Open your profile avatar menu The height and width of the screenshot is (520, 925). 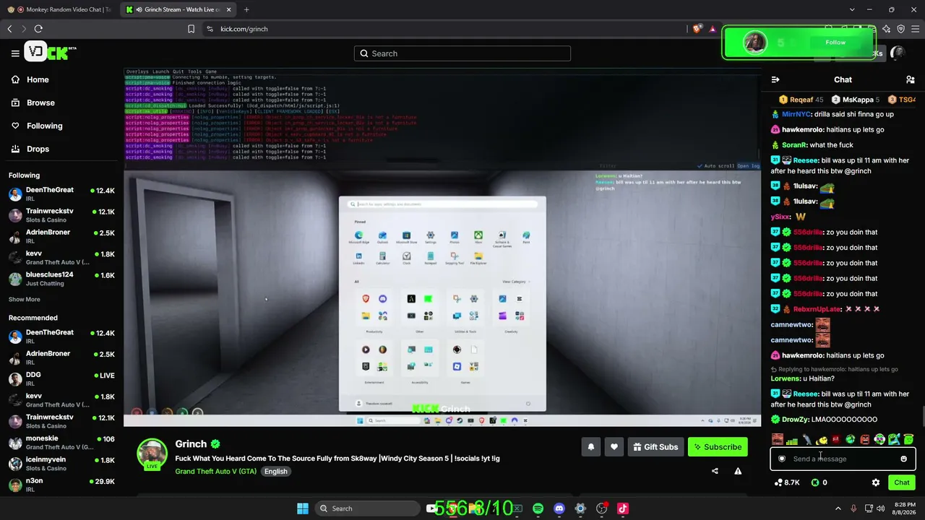point(898,53)
